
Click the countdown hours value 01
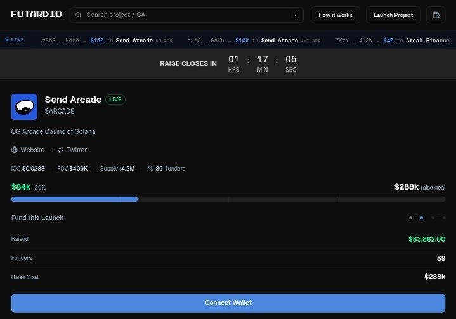(x=233, y=60)
